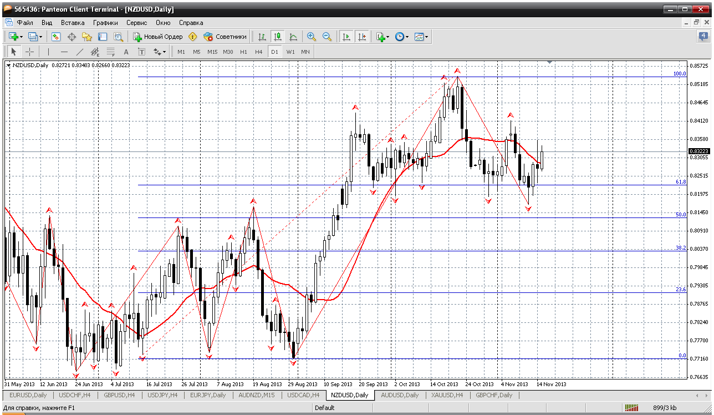Open the Market Watch window icon
714x415 pixels.
coord(56,37)
